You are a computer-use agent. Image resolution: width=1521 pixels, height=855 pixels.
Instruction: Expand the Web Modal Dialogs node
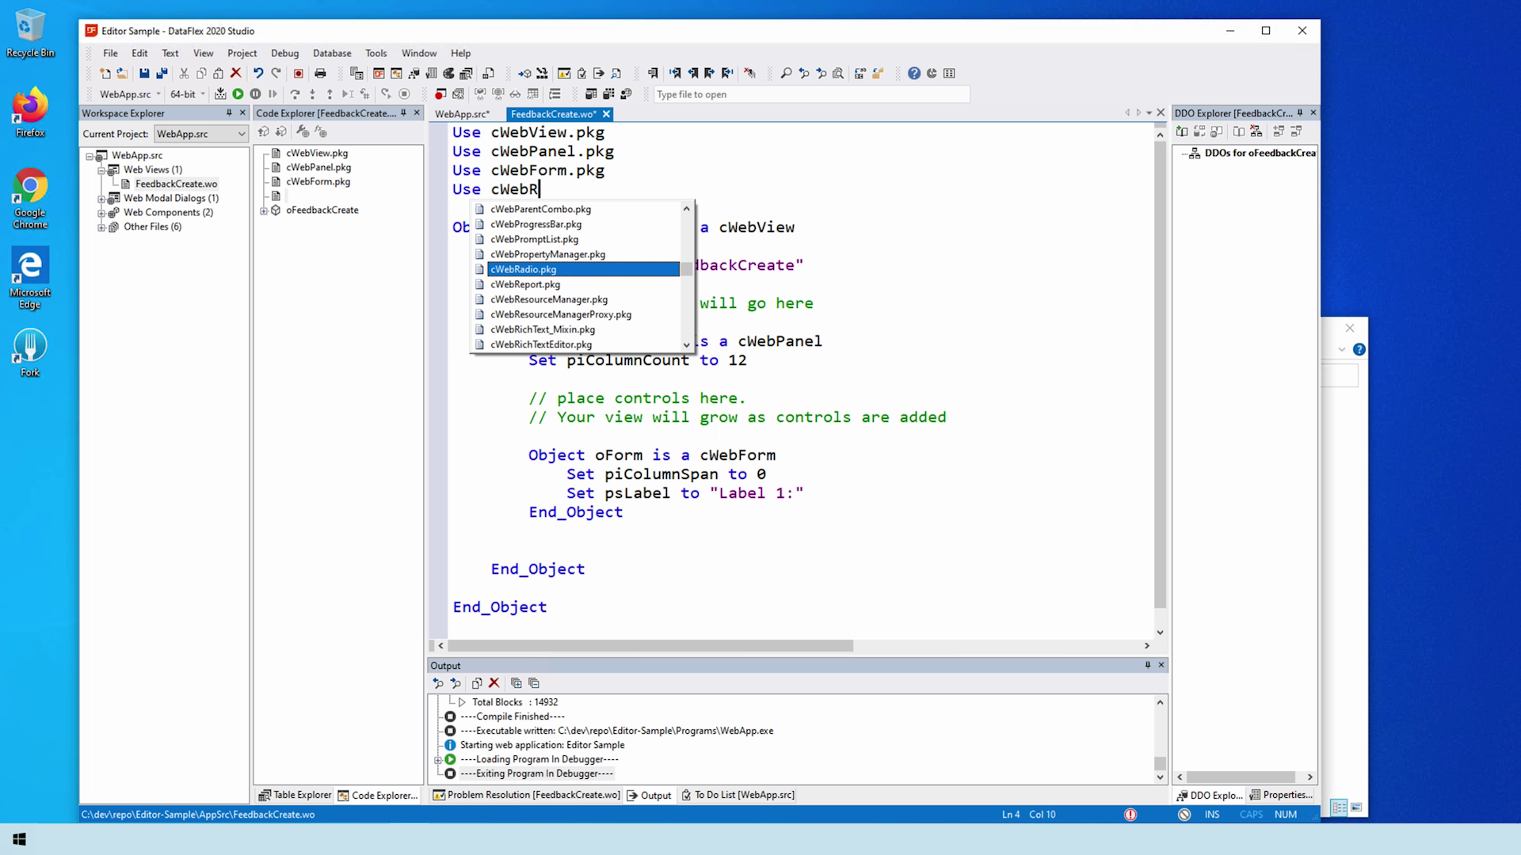[101, 199]
